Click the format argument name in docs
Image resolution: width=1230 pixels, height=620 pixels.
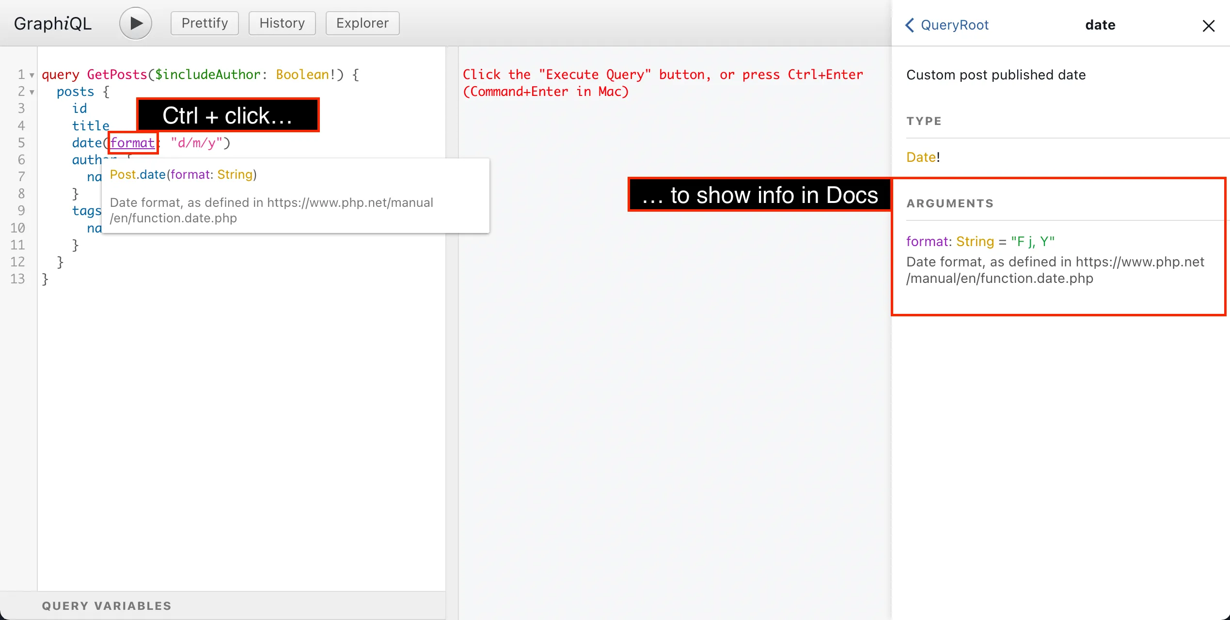point(927,241)
